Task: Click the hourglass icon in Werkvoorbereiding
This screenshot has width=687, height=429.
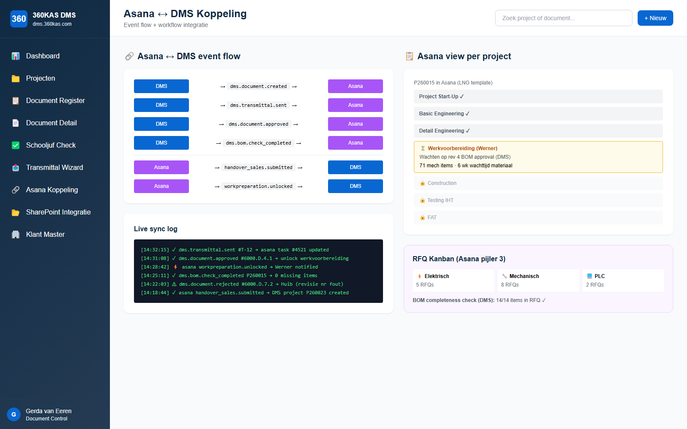Action: [423, 148]
